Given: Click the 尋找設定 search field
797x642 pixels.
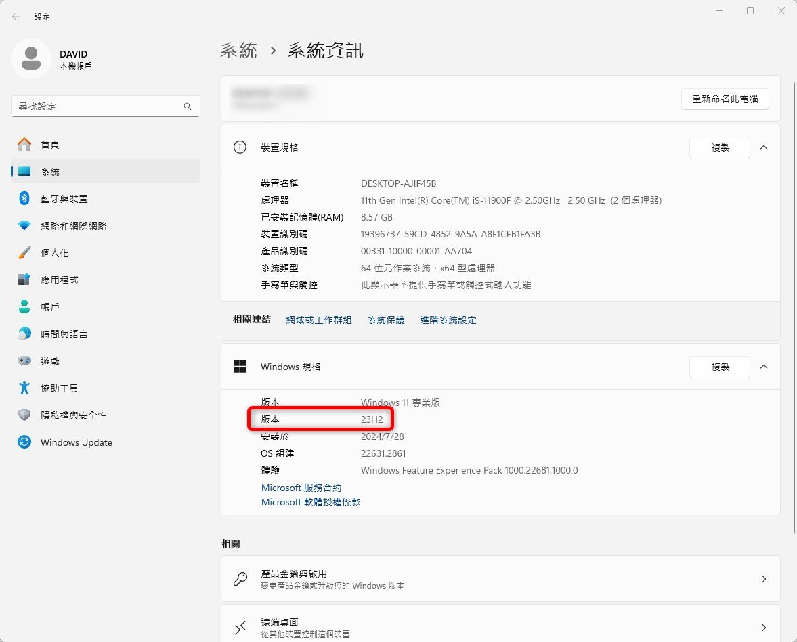Looking at the screenshot, I should pos(105,106).
